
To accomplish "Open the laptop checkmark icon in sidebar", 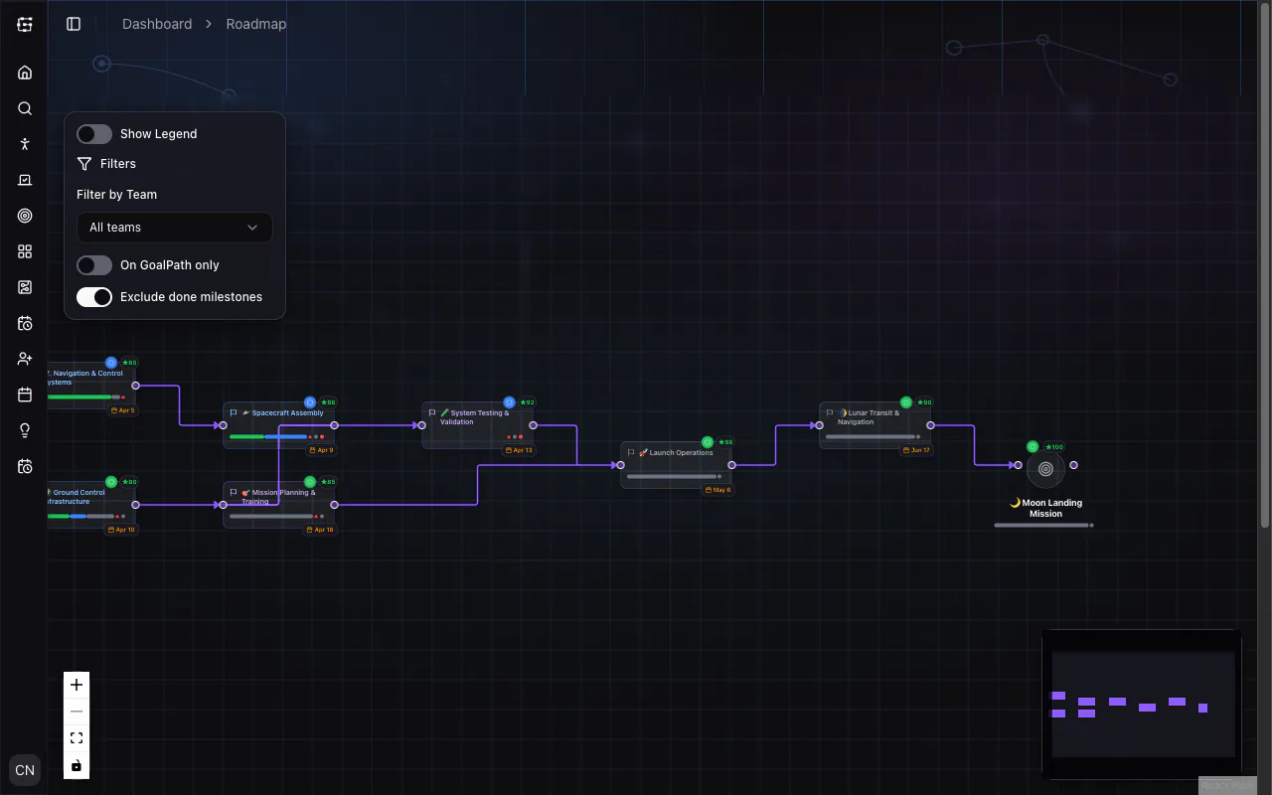I will 25,180.
